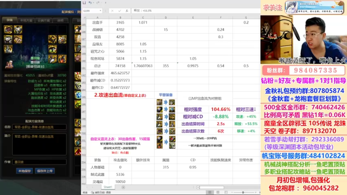Open the 云端方案 tab in the gear simulator
Viewport: 347px width, 195px height.
(44, 20)
